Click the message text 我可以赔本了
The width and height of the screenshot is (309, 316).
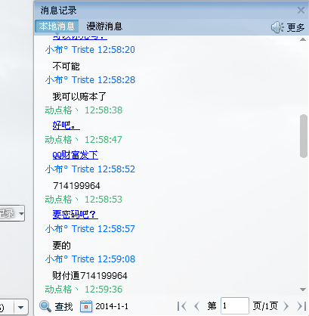coord(79,96)
